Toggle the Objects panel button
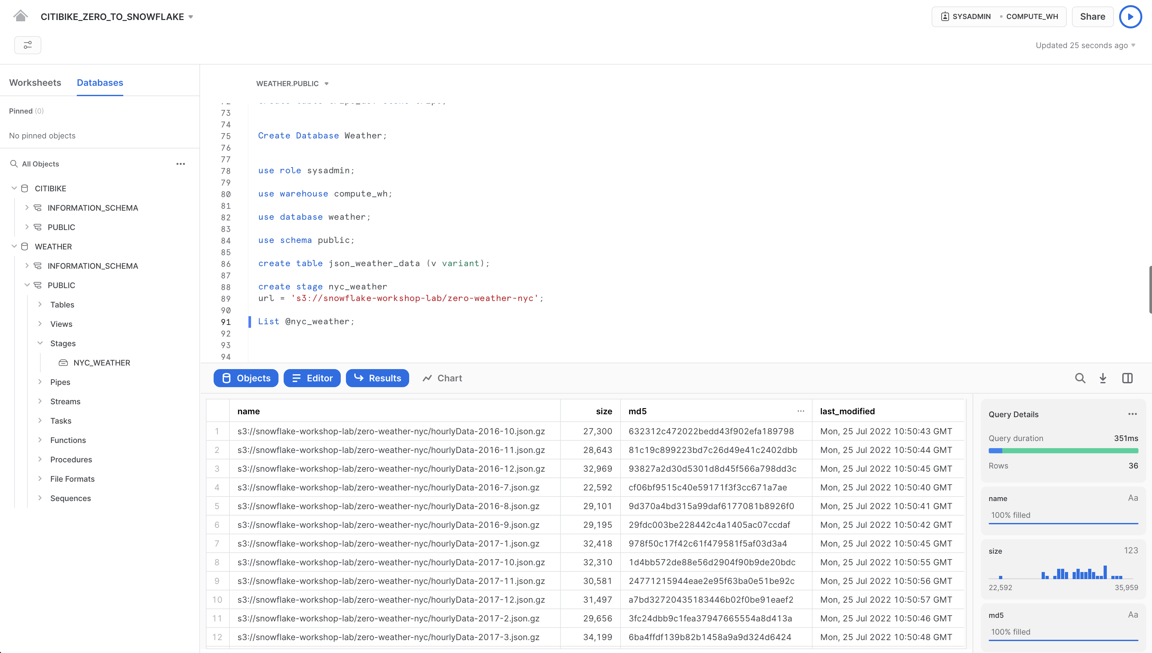Viewport: 1152px width, 653px height. point(246,378)
